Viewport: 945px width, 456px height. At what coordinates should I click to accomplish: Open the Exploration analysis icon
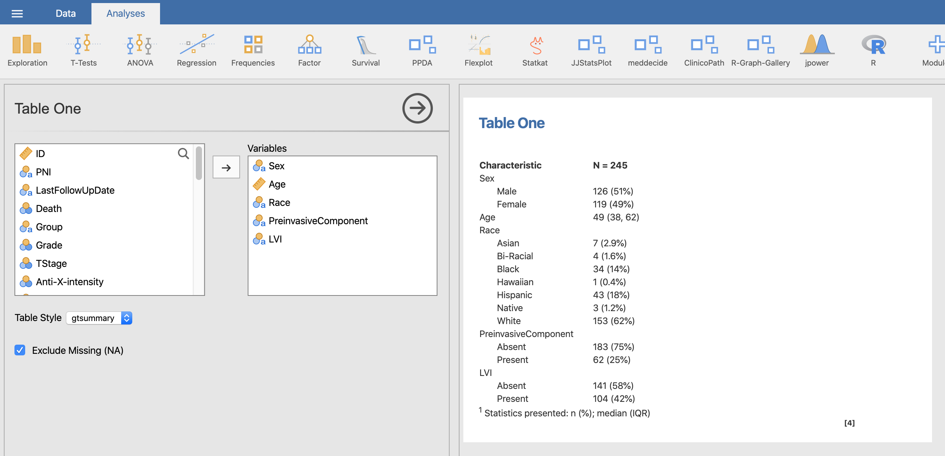(27, 50)
